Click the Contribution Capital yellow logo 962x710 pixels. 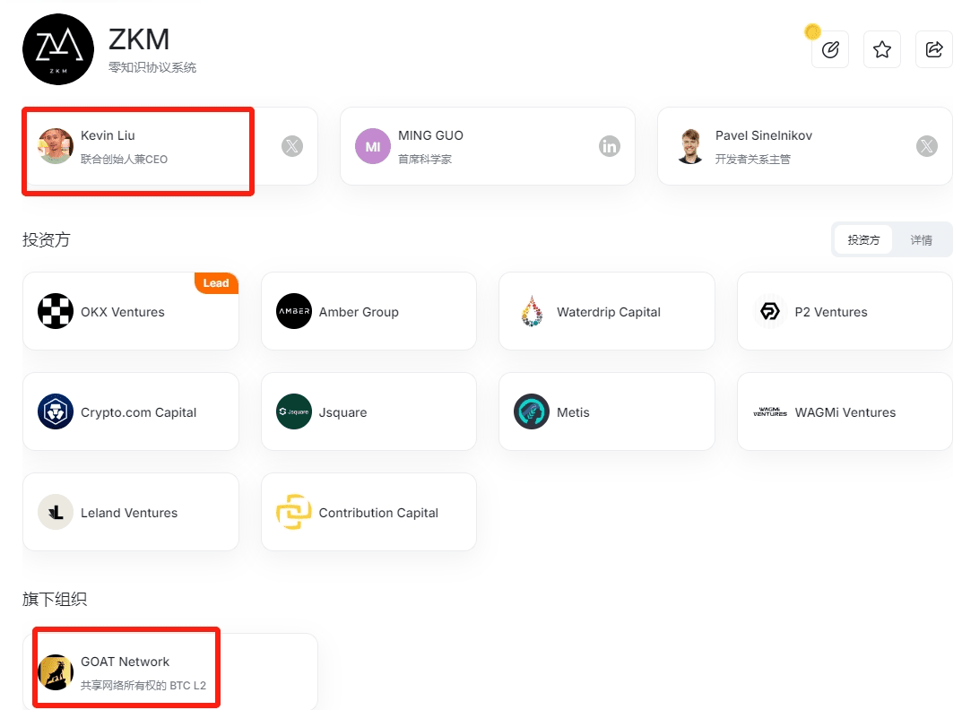(294, 512)
